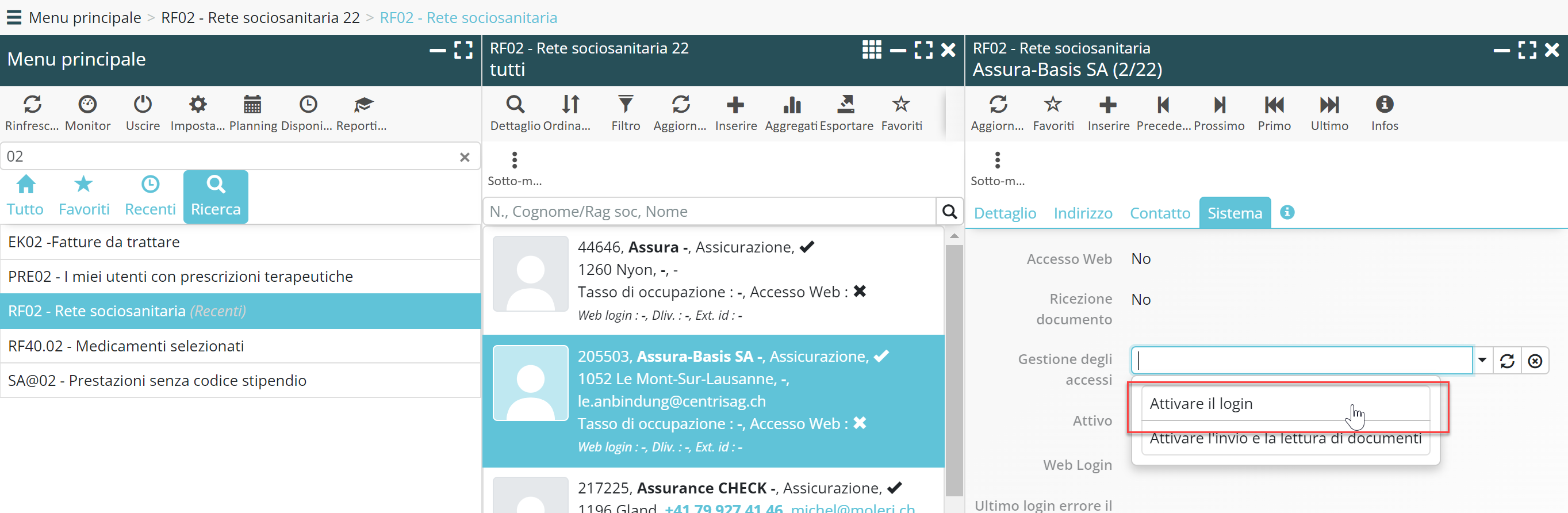Open hamburger menu in breadcrumb bar
The width and height of the screenshot is (1568, 513).
(13, 17)
